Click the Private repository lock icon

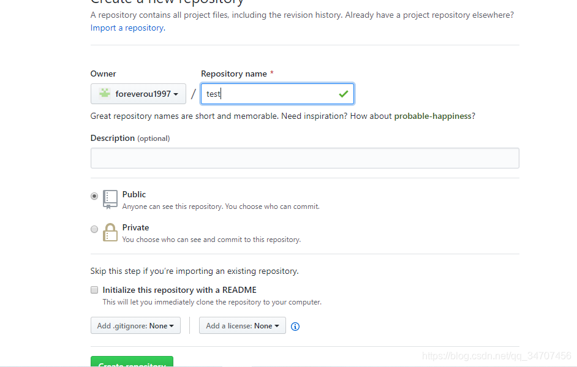(x=110, y=232)
